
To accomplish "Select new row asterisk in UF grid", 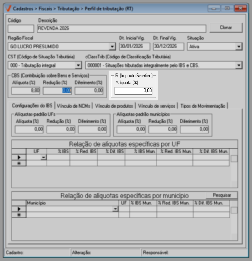I will (x=19, y=163).
